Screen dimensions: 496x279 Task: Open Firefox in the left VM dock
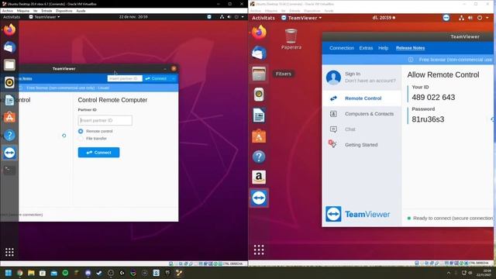pyautogui.click(x=9, y=29)
